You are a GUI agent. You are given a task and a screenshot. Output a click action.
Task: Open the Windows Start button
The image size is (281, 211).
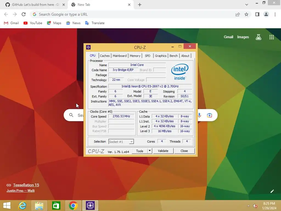[7, 206]
